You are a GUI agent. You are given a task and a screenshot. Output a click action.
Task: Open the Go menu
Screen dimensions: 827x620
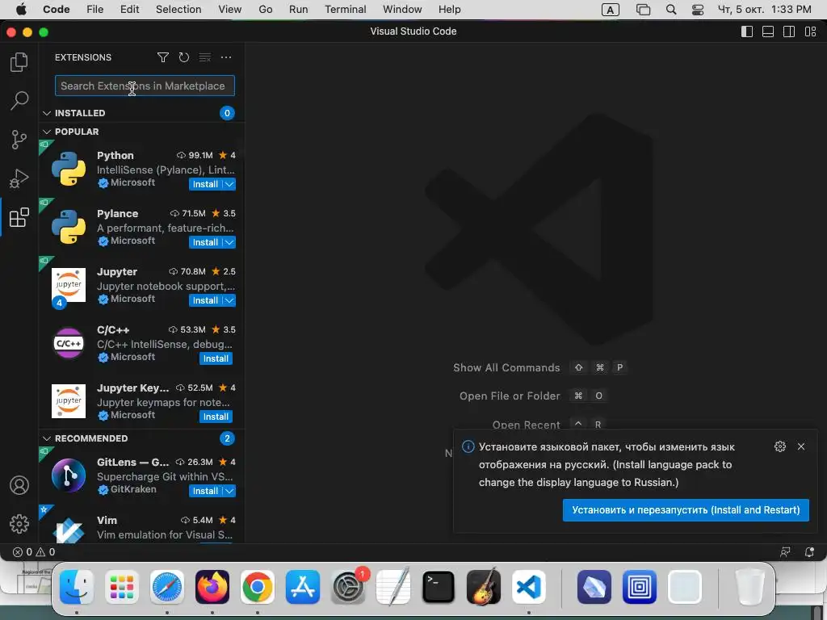pyautogui.click(x=265, y=10)
